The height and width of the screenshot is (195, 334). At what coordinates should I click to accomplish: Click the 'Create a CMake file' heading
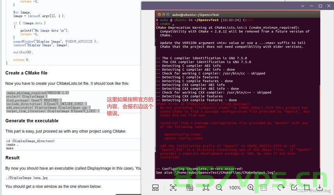coord(27,73)
